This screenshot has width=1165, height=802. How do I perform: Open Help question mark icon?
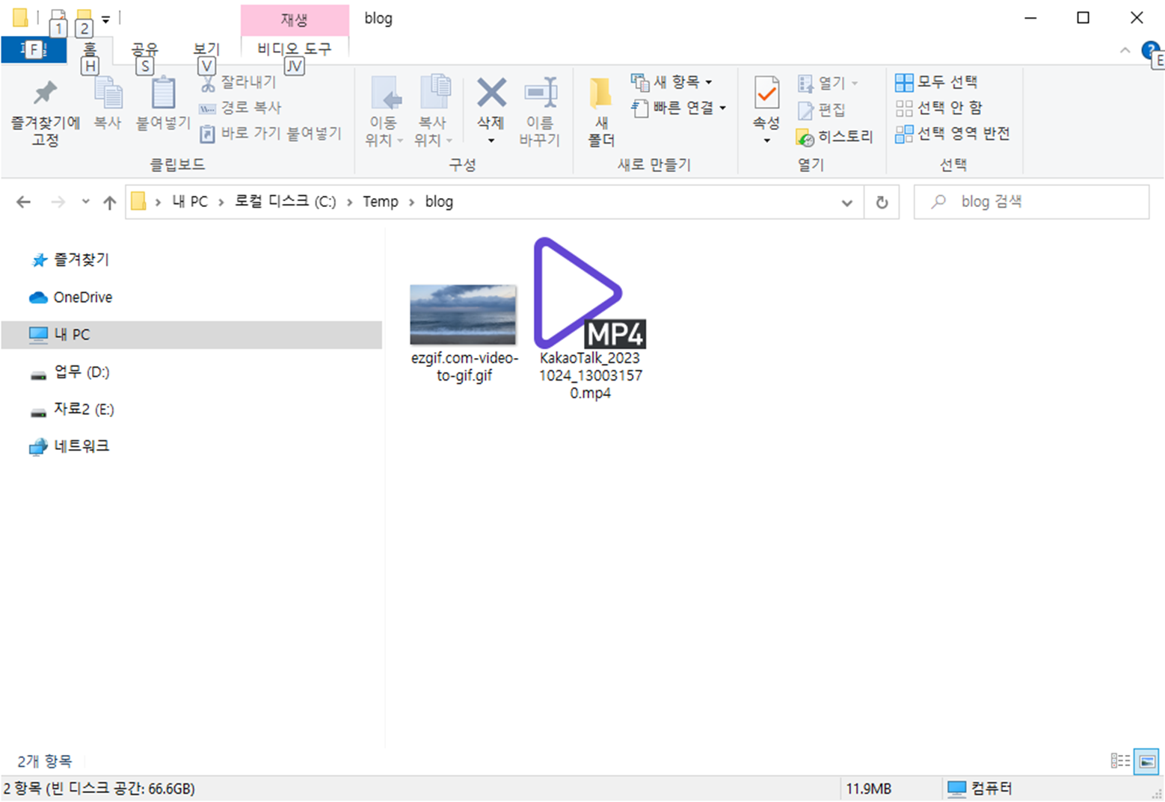point(1150,50)
